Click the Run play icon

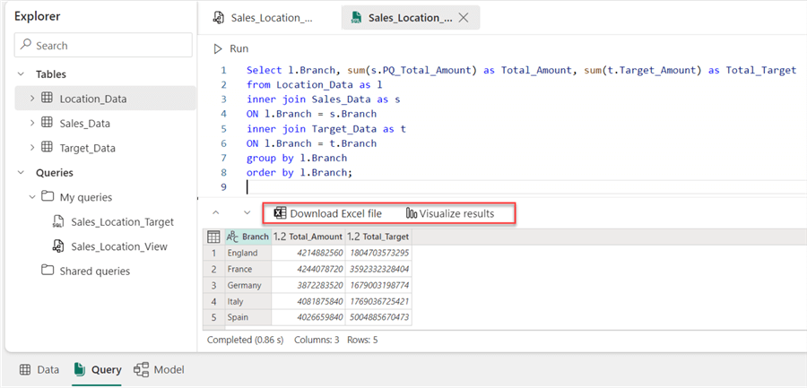(217, 48)
